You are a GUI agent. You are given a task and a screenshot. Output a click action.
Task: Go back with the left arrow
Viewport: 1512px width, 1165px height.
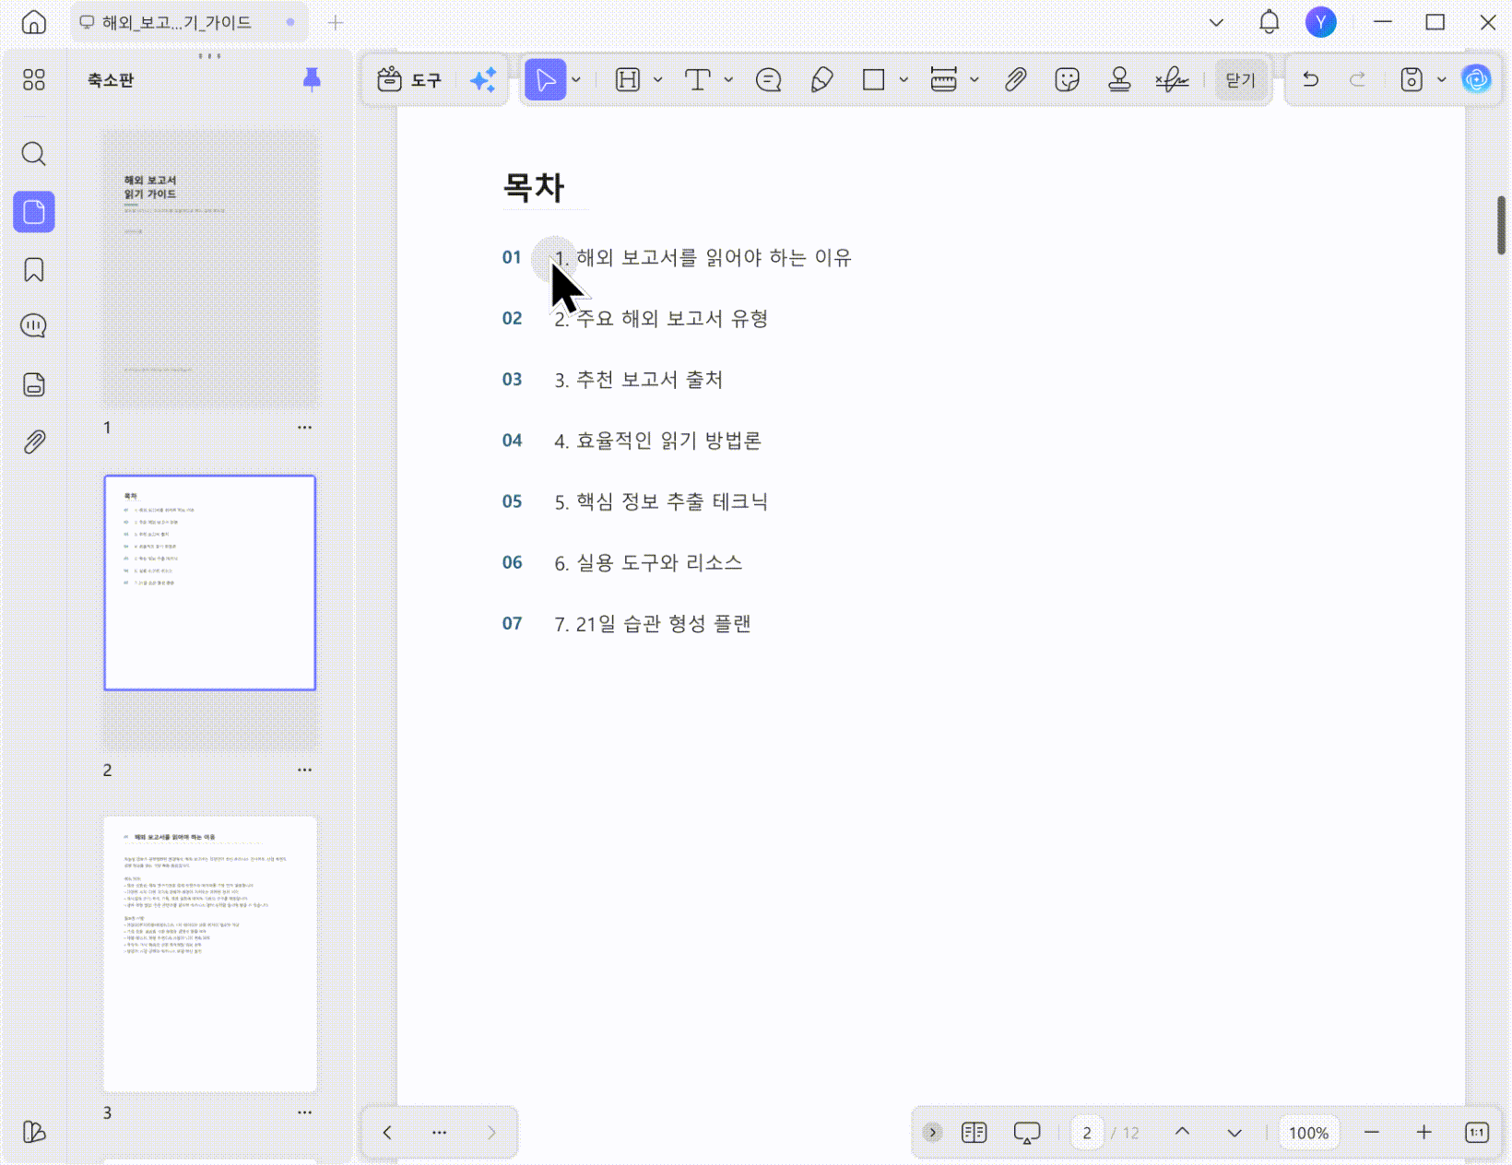387,1133
